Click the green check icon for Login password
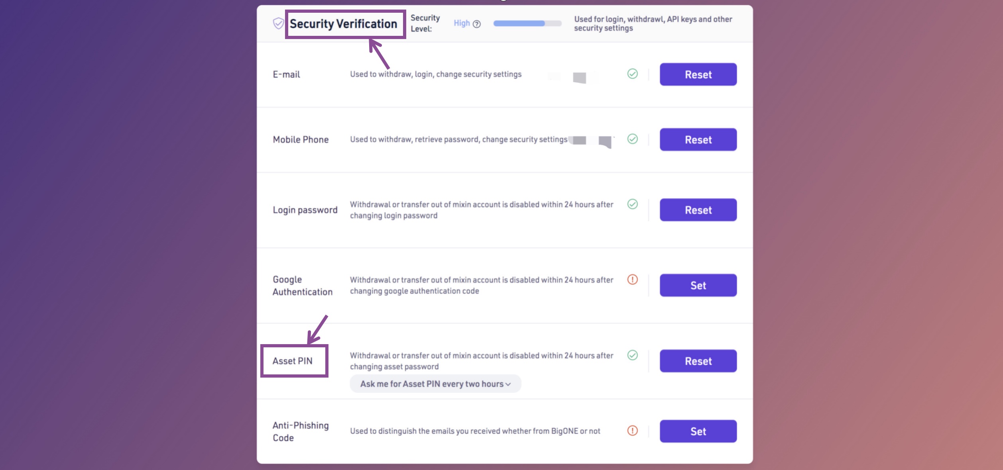This screenshot has height=470, width=1003. pos(632,204)
